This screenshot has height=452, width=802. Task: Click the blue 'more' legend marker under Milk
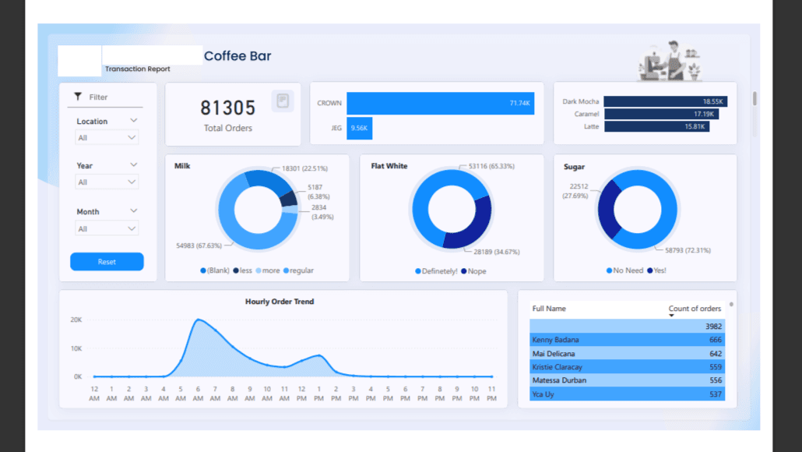point(259,270)
